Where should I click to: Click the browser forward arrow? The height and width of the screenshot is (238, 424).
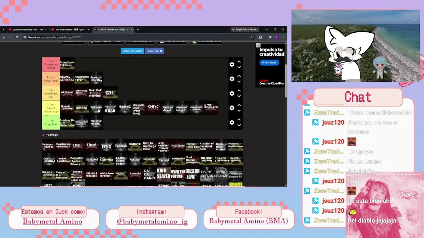(x=10, y=37)
